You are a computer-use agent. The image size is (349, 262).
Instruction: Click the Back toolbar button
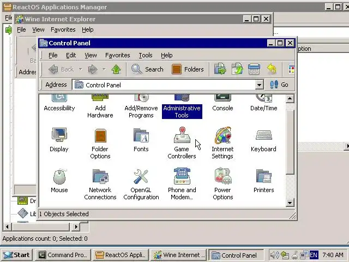61,69
